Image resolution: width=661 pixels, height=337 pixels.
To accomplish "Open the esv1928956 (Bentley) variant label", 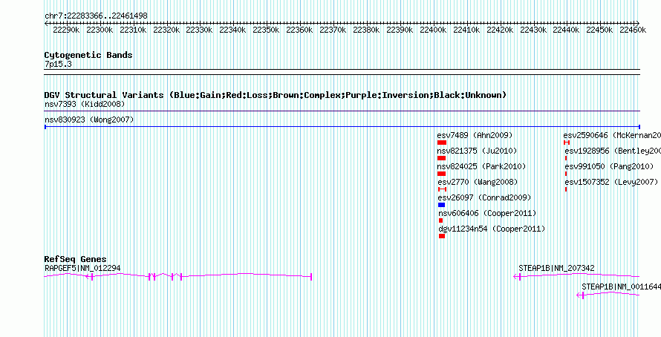I will (x=613, y=151).
